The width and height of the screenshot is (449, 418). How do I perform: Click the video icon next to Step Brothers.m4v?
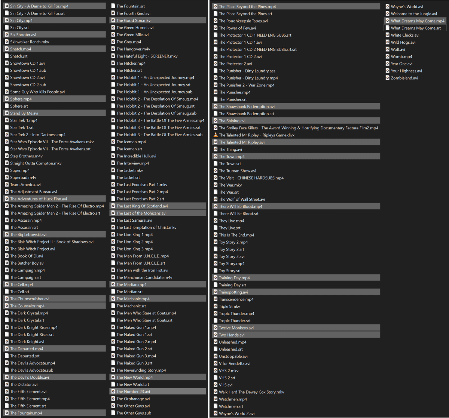tap(7, 156)
